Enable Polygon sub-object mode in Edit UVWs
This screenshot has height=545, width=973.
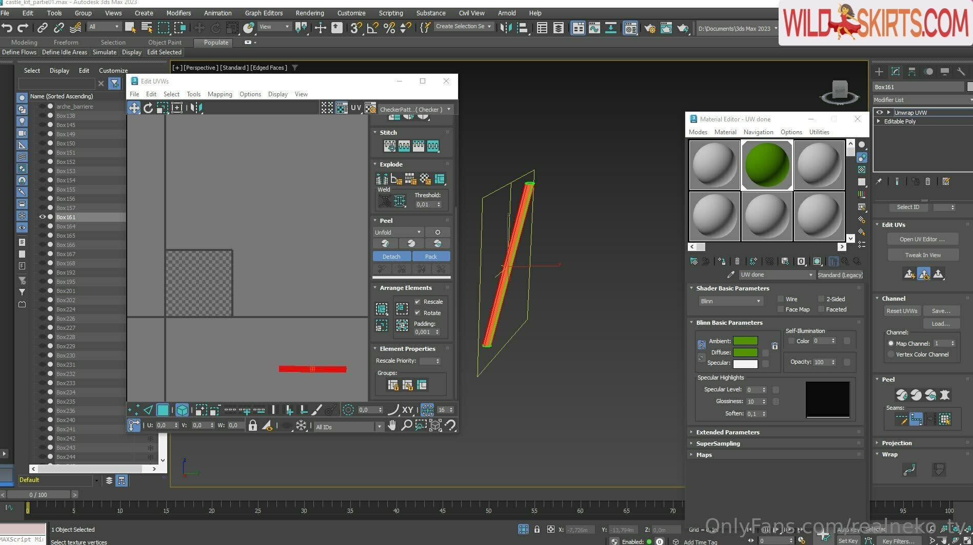[x=163, y=410]
